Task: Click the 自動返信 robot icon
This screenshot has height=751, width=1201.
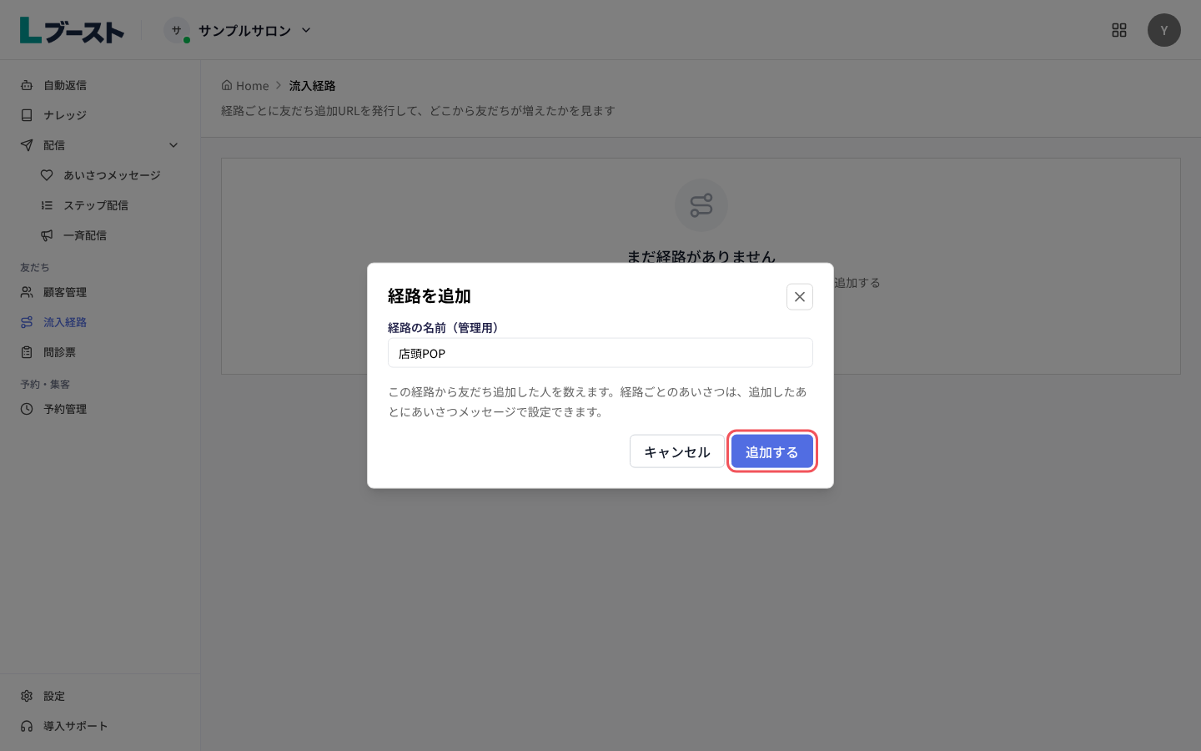Action: (x=27, y=85)
